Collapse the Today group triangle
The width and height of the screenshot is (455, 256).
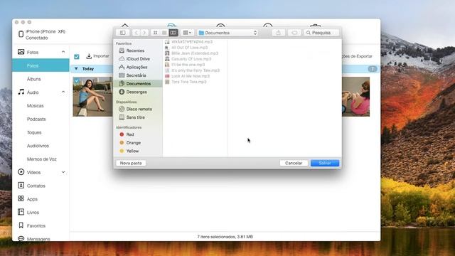(x=76, y=69)
